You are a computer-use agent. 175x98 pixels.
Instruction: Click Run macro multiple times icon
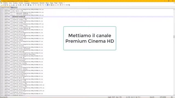tap(67, 5)
